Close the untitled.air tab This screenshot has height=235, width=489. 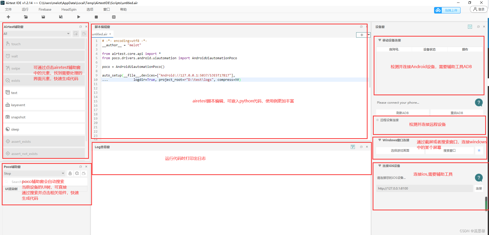coord(110,34)
